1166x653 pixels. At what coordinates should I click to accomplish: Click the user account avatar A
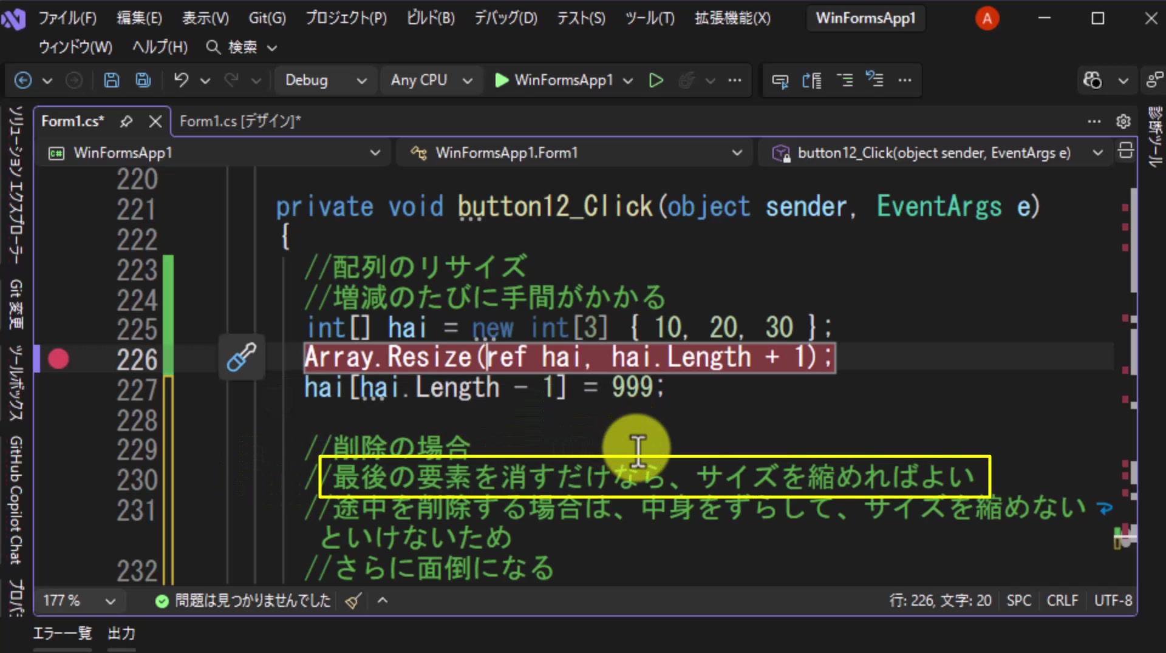(x=987, y=18)
